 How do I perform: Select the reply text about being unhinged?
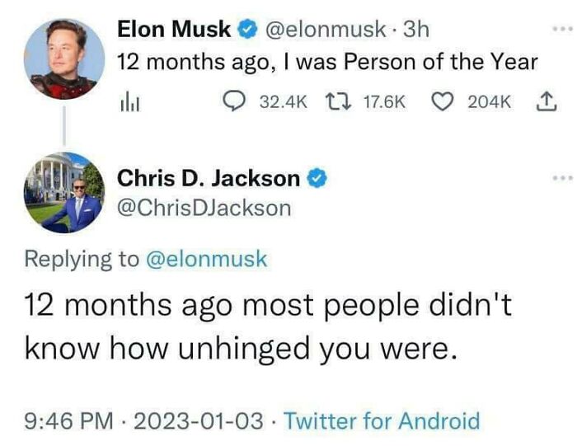tap(268, 327)
